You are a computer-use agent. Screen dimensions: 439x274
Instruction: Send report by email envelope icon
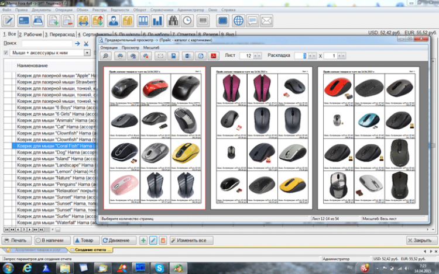[x=160, y=56]
